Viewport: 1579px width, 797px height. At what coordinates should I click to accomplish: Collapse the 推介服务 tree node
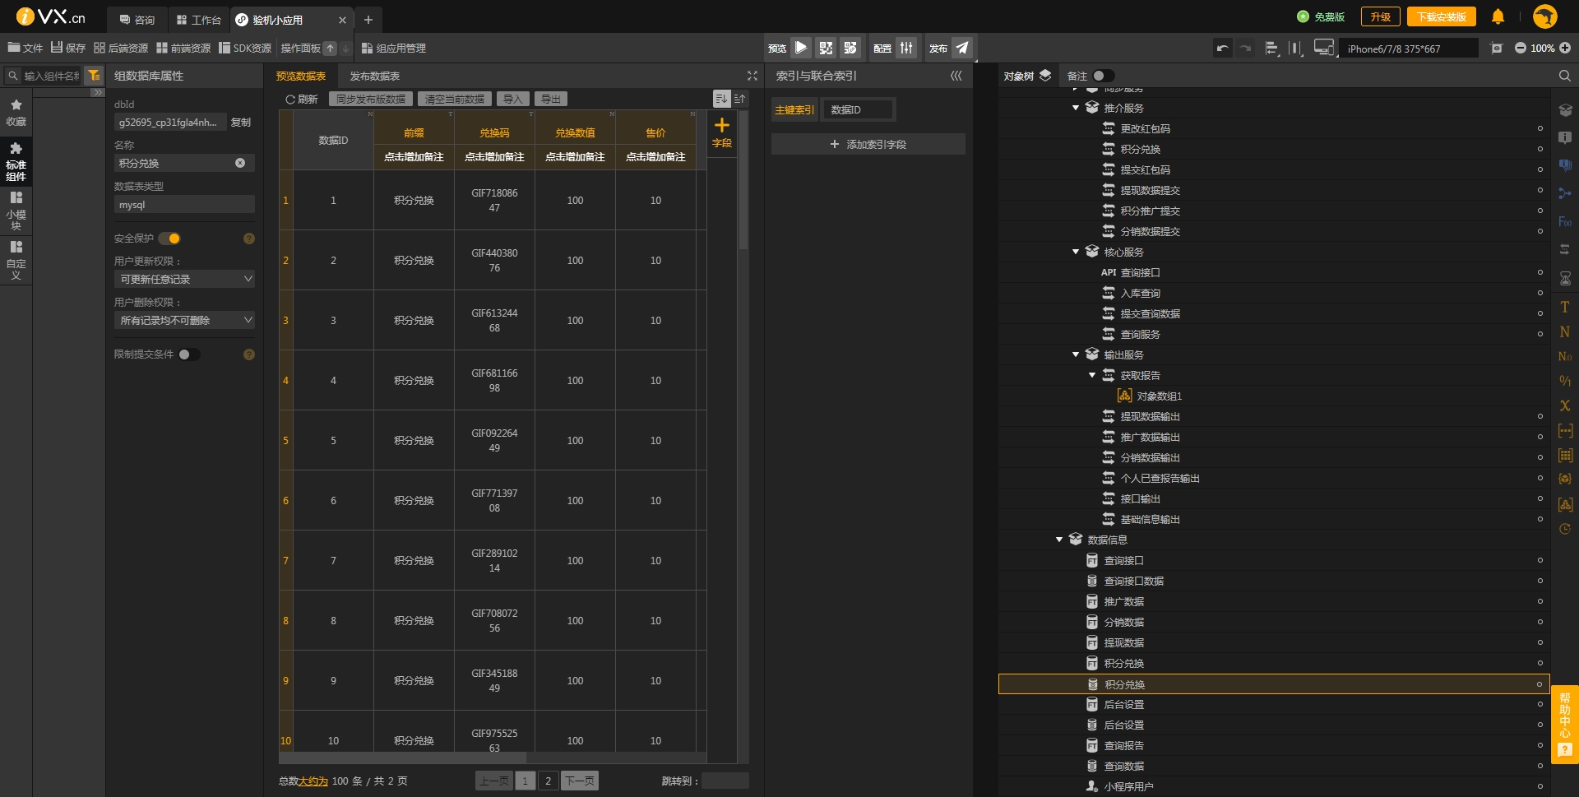tap(1076, 108)
